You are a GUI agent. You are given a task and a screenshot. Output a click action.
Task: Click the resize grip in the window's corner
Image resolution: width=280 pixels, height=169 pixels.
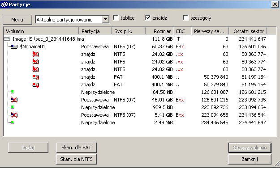click(277, 164)
